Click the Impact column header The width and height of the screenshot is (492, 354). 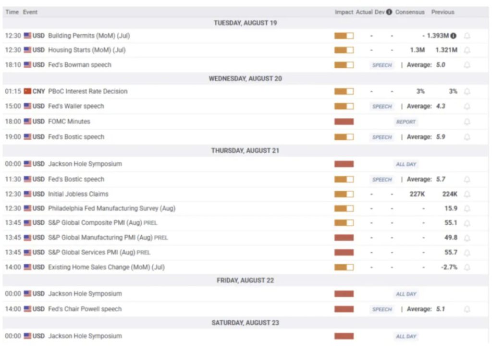pos(344,12)
